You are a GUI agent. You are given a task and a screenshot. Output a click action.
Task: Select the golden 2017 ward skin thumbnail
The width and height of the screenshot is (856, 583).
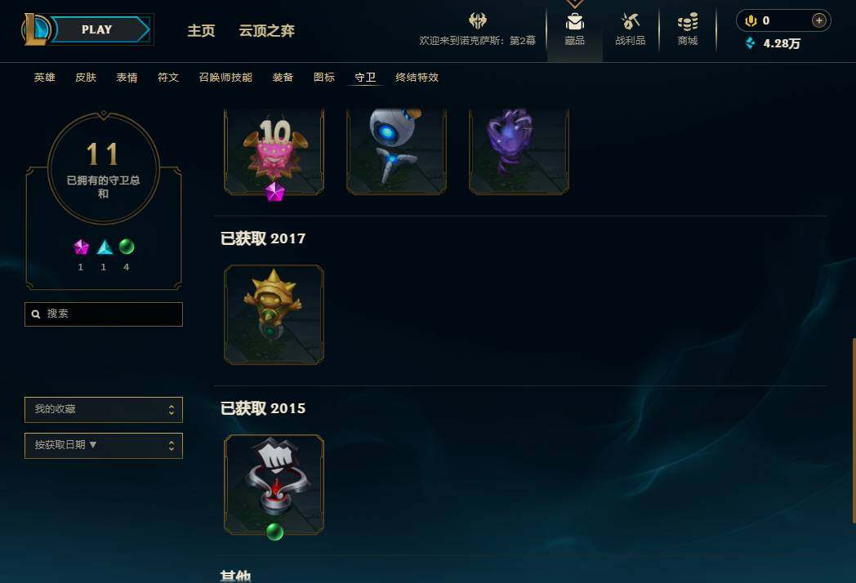[x=274, y=314]
